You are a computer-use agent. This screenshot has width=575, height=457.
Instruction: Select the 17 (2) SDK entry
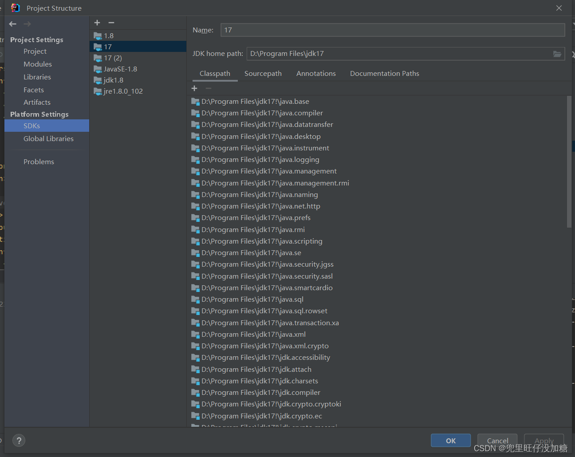[x=138, y=58]
